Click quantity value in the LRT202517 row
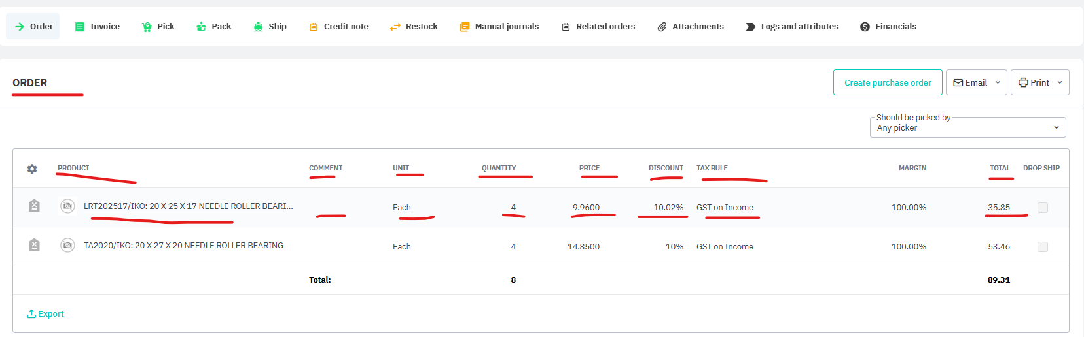Viewport: 1084px width, 337px height. point(513,208)
